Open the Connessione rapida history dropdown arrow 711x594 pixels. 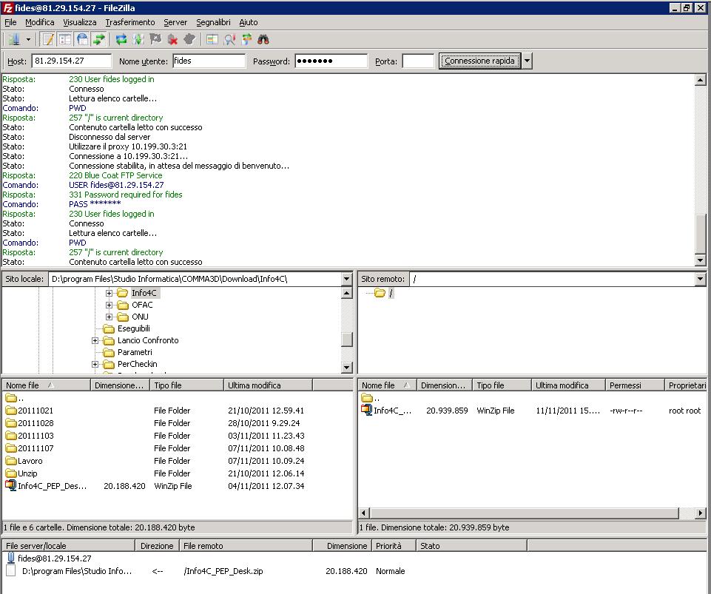tap(528, 61)
